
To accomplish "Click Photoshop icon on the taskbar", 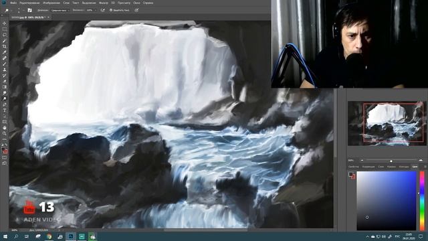I will (71, 236).
